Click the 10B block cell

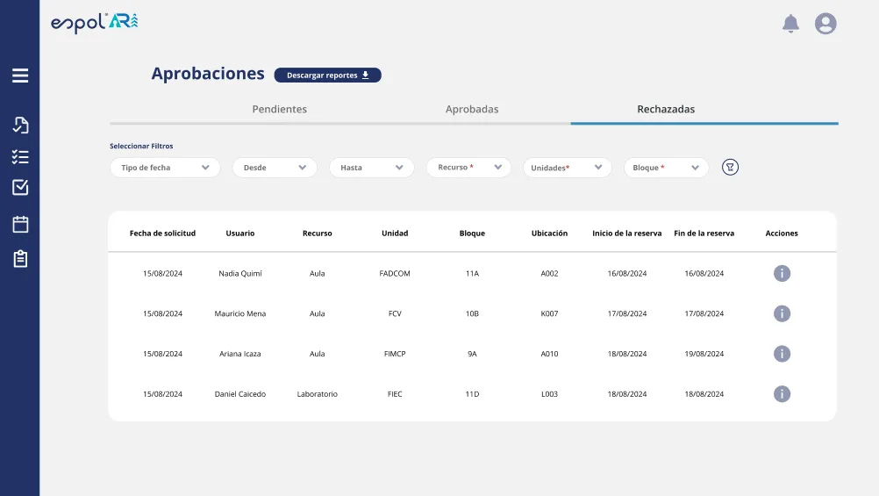point(472,313)
